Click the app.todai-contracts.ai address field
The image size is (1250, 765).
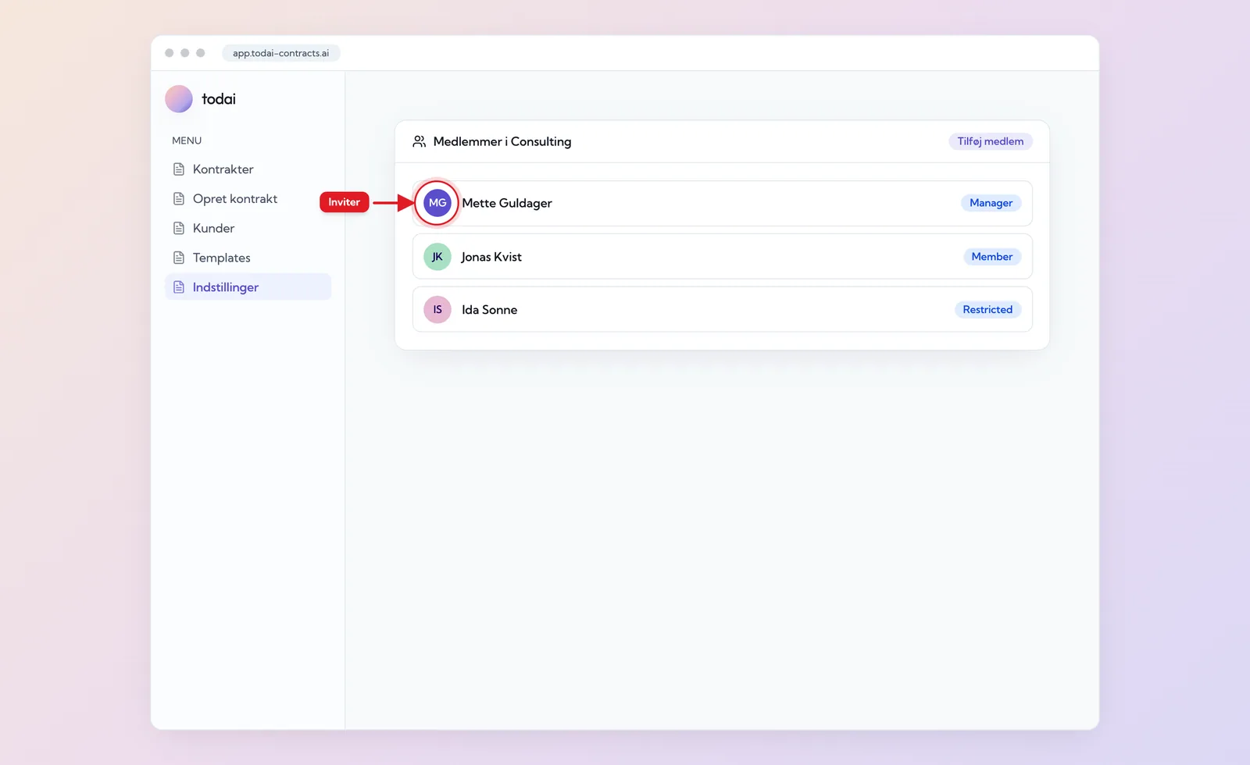pos(281,53)
